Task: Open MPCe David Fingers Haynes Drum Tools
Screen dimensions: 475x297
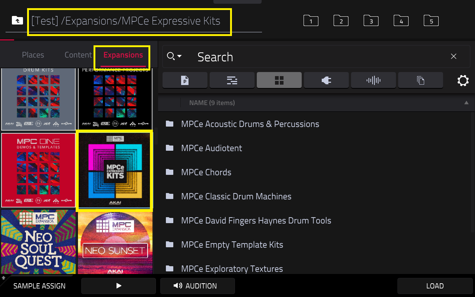Action: click(x=315, y=221)
